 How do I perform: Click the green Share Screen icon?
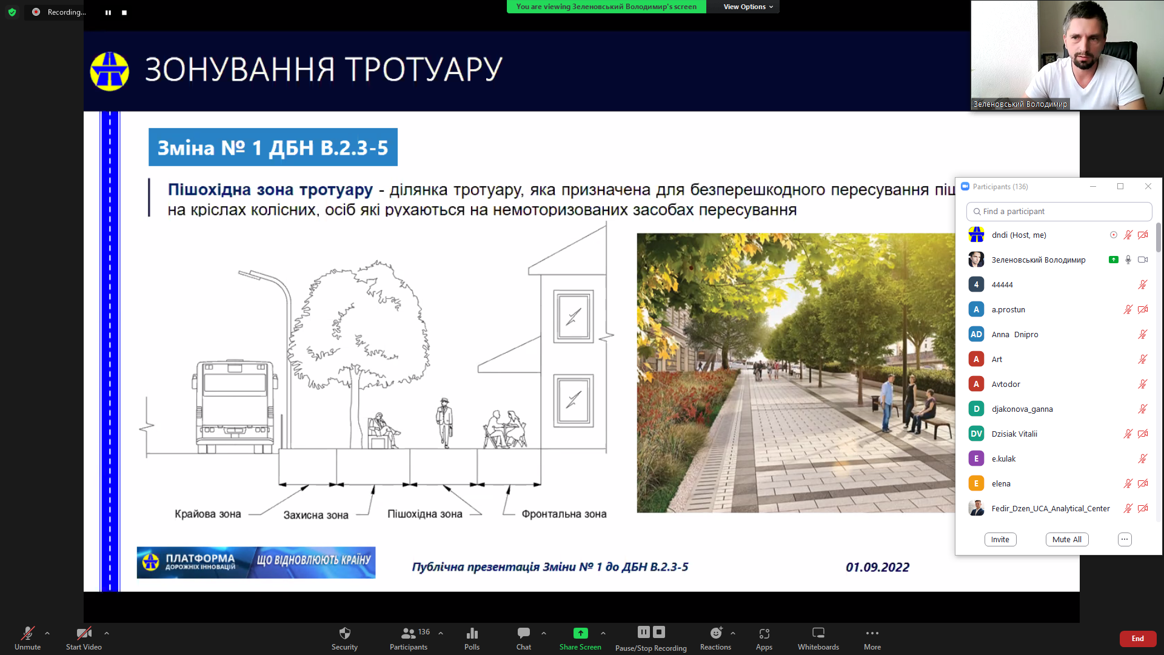(x=580, y=633)
